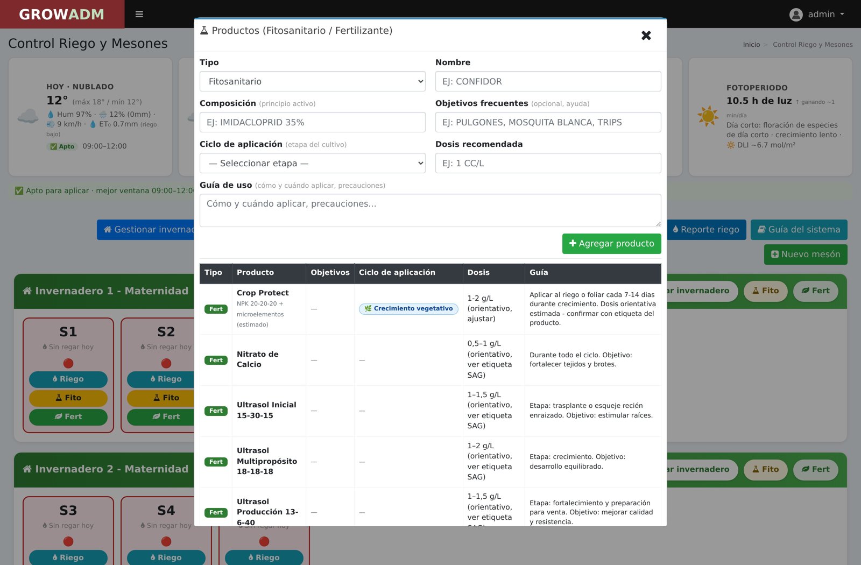Click the sun icon in Fotoperiodo card

click(x=708, y=116)
